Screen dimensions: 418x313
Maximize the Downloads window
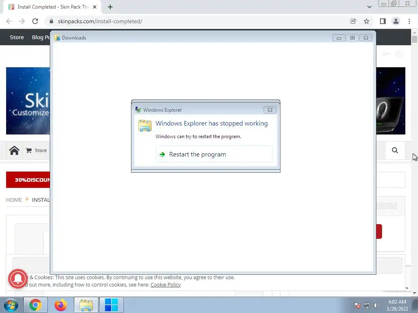[x=352, y=38]
